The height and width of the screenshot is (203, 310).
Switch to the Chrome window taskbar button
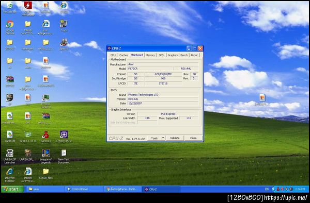(x=122, y=189)
